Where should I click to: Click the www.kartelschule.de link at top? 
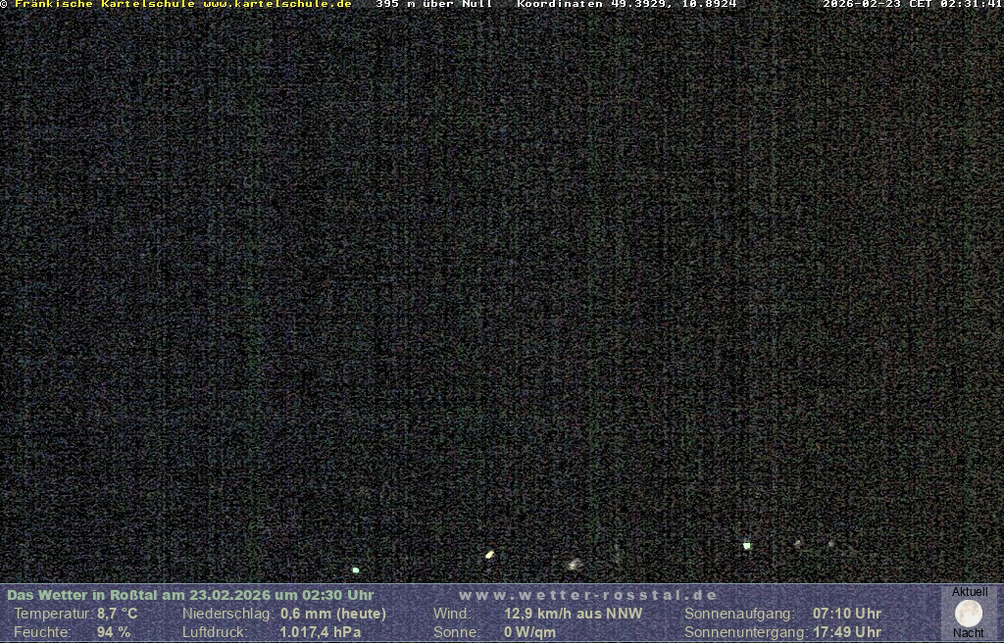(x=277, y=5)
